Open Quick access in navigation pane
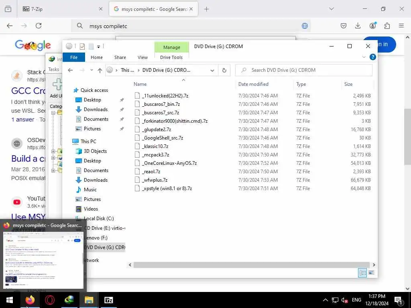Image resolution: width=411 pixels, height=308 pixels. pos(94,90)
